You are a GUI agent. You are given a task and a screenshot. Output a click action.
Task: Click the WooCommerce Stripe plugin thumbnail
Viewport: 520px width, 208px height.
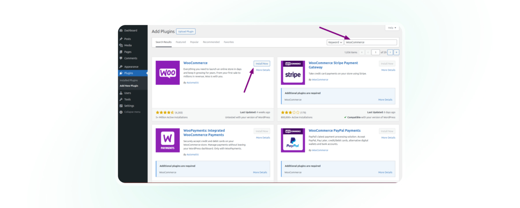[293, 73]
